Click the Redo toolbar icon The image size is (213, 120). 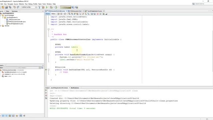[18, 7]
